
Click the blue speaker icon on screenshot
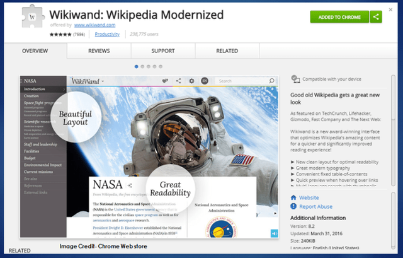[x=275, y=233]
